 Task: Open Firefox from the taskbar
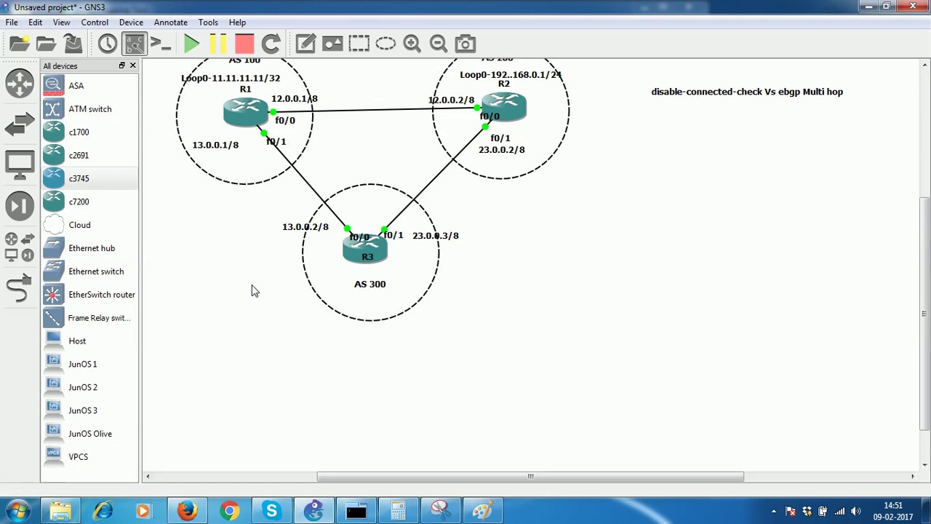[x=187, y=512]
